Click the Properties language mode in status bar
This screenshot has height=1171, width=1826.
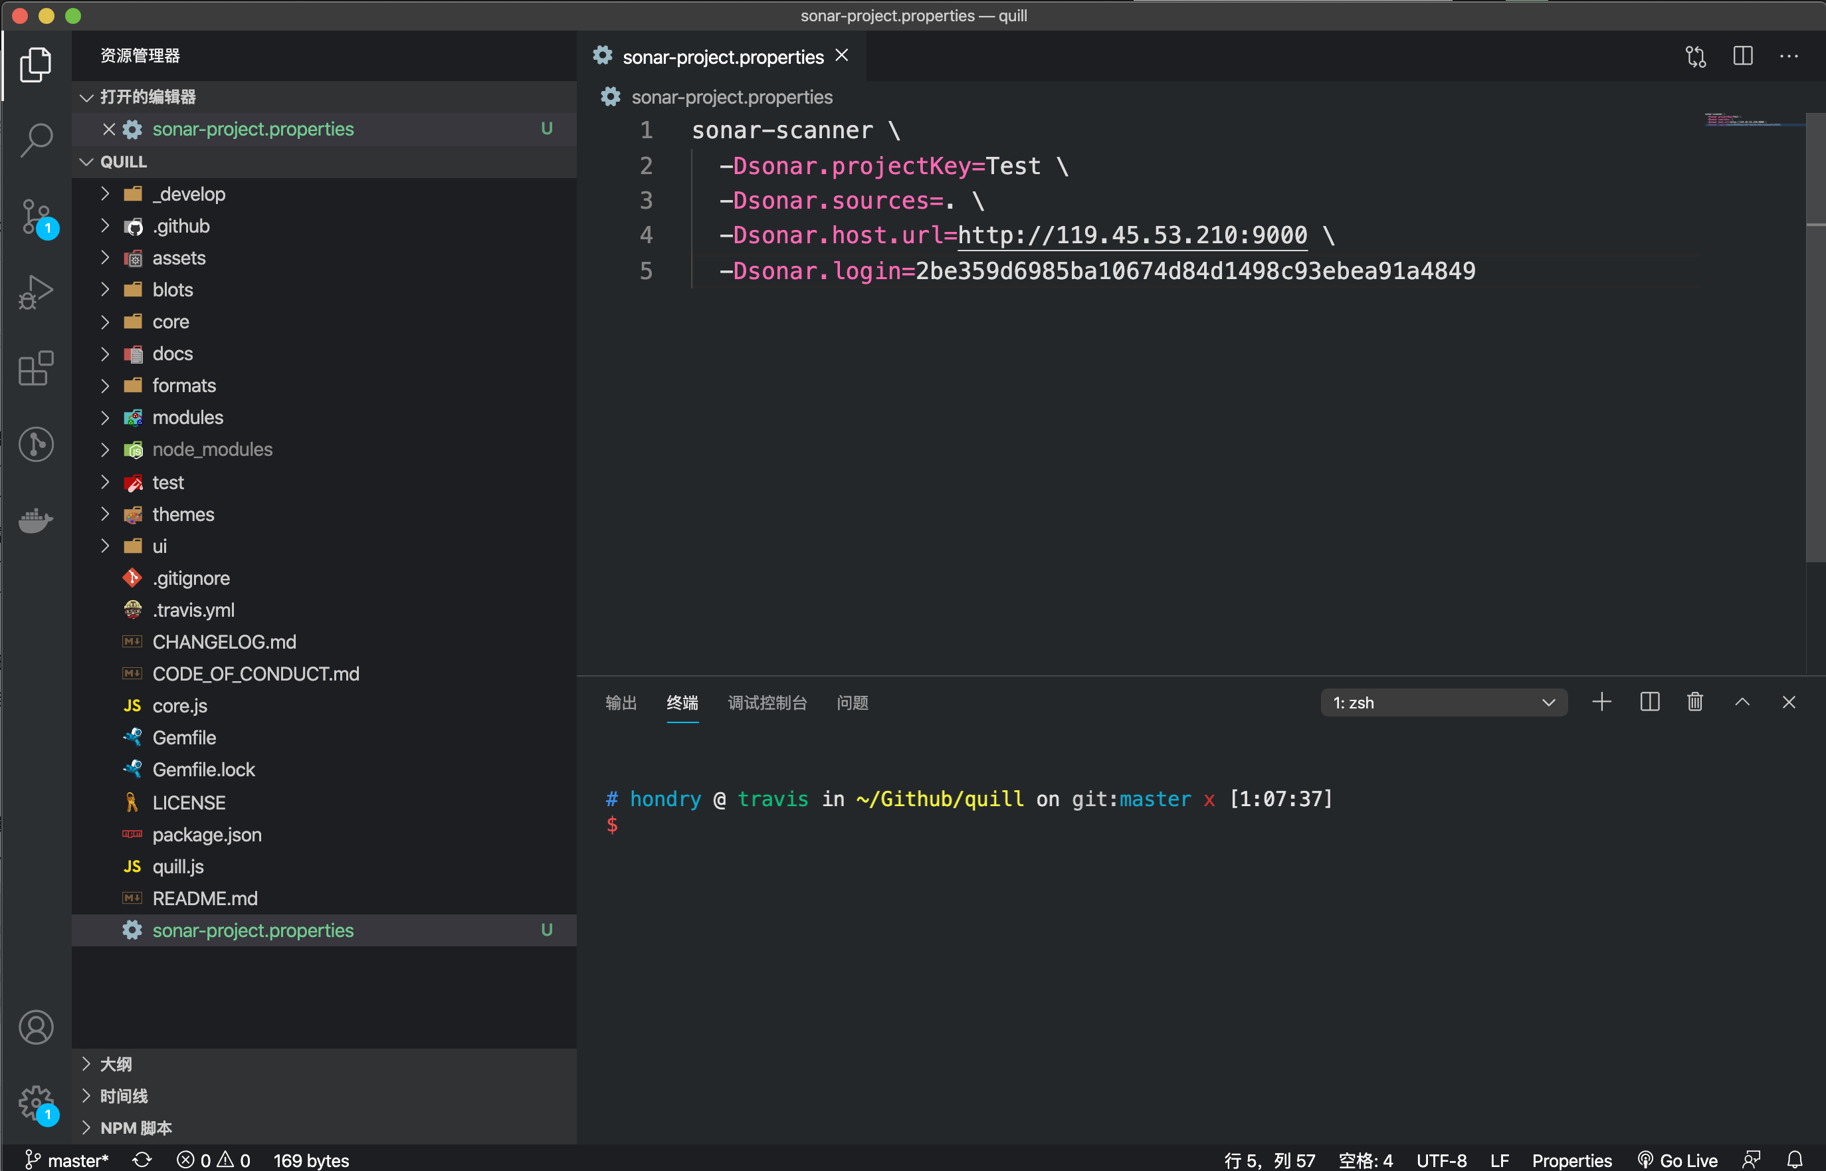(x=1571, y=1160)
